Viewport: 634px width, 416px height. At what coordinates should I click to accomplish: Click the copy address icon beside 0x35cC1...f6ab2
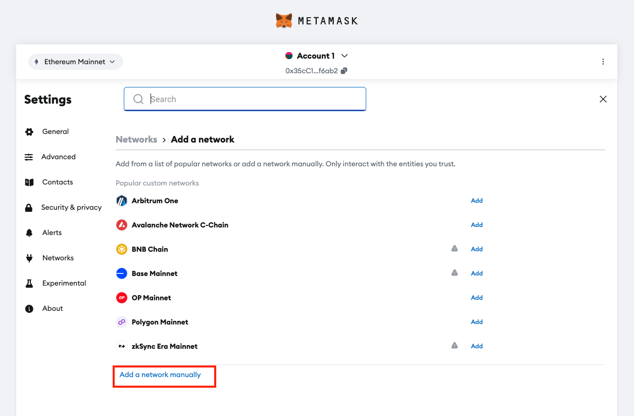pos(344,71)
